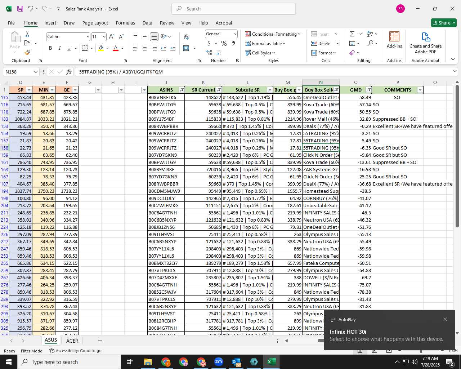Click Insert Function fx icon
This screenshot has height=369, width=461.
pyautogui.click(x=69, y=72)
